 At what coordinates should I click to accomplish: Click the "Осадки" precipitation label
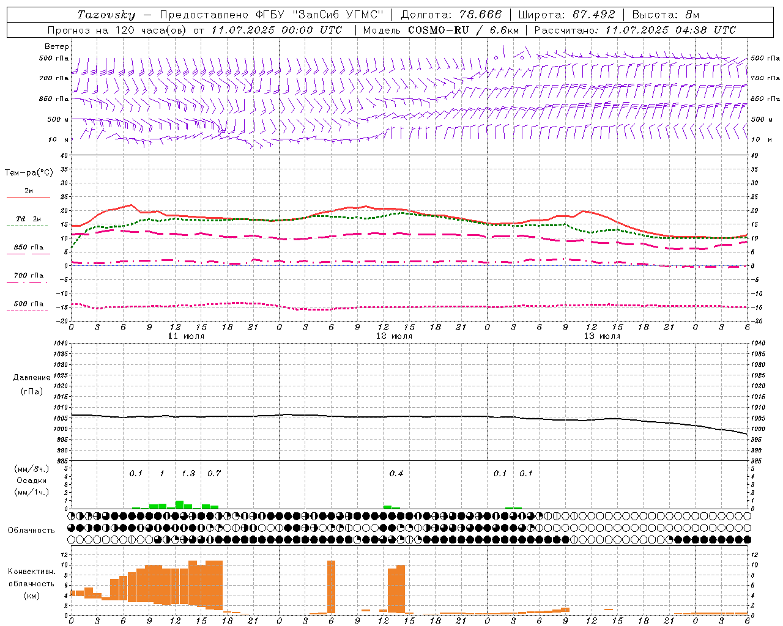point(31,481)
